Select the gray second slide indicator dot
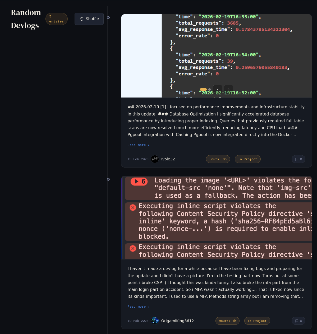This screenshot has height=334, width=317. click(x=210, y=90)
